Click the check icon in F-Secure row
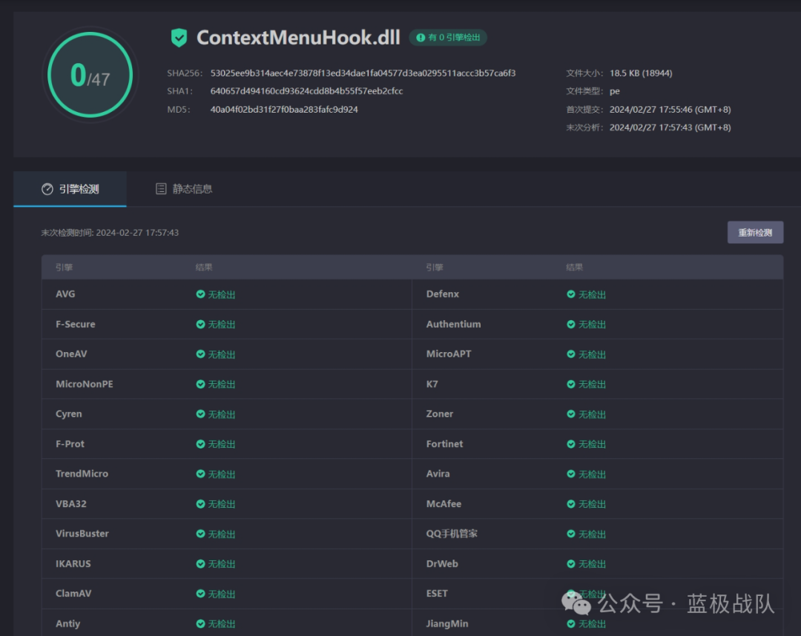This screenshot has width=801, height=636. 200,324
